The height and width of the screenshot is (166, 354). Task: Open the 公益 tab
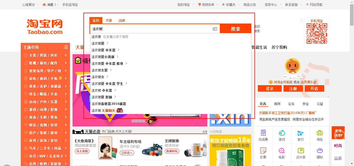pyautogui.click(x=320, y=104)
